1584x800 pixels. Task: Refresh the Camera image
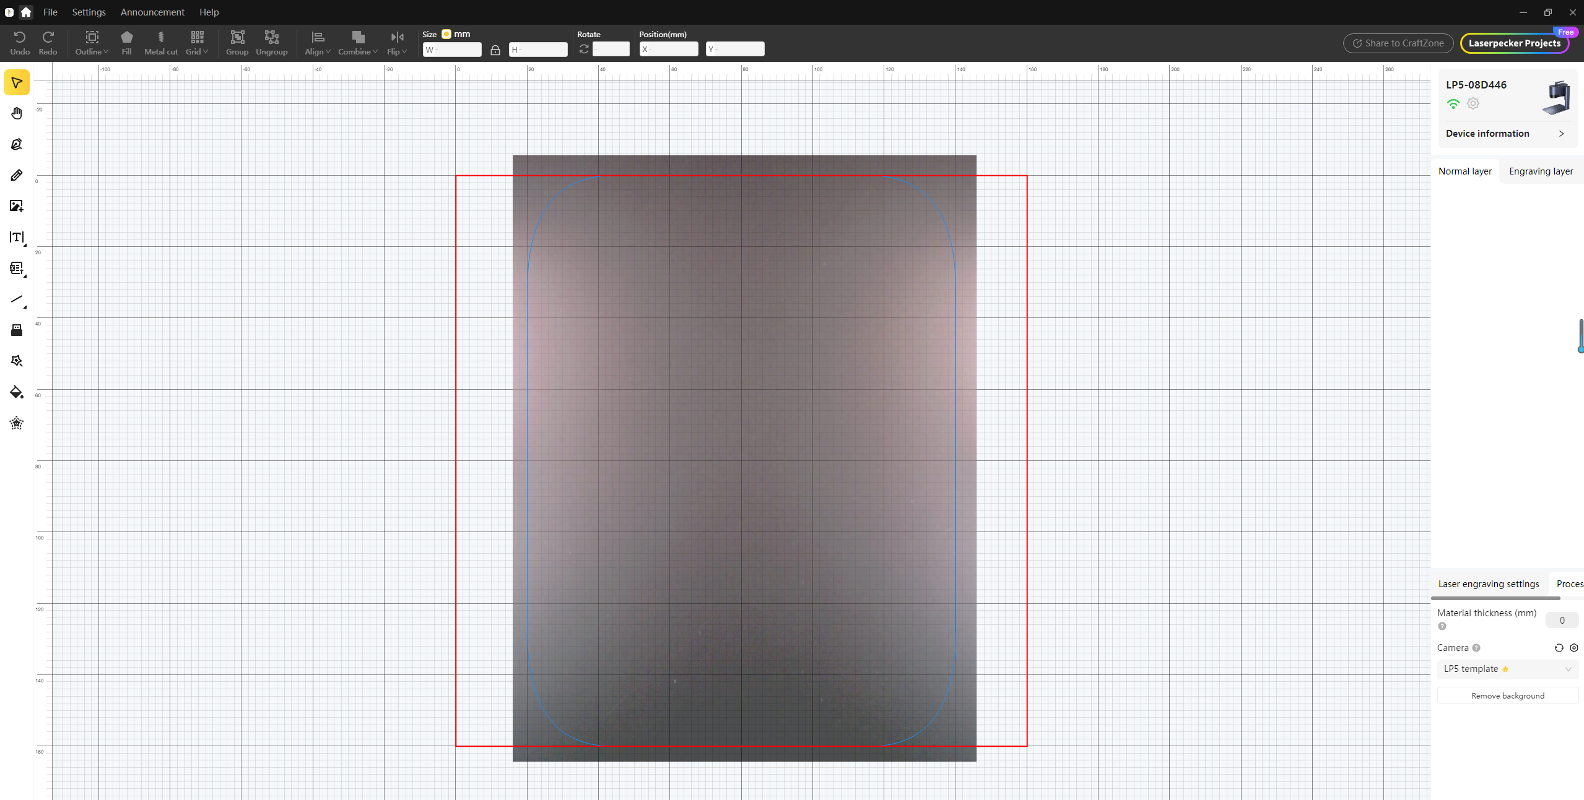coord(1559,648)
